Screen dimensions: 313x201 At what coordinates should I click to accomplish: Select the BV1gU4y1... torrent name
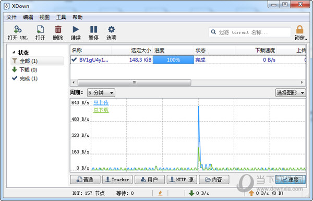pos(94,60)
